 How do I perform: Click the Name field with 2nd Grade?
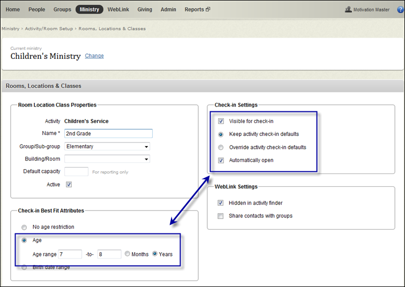(108, 133)
